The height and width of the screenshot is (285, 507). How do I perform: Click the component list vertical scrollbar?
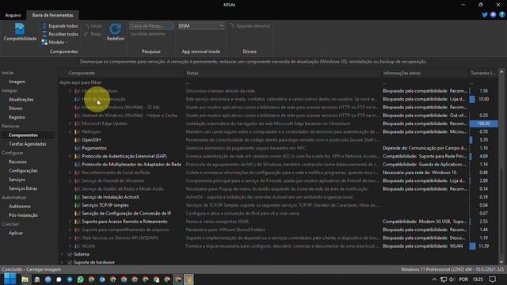click(501, 167)
